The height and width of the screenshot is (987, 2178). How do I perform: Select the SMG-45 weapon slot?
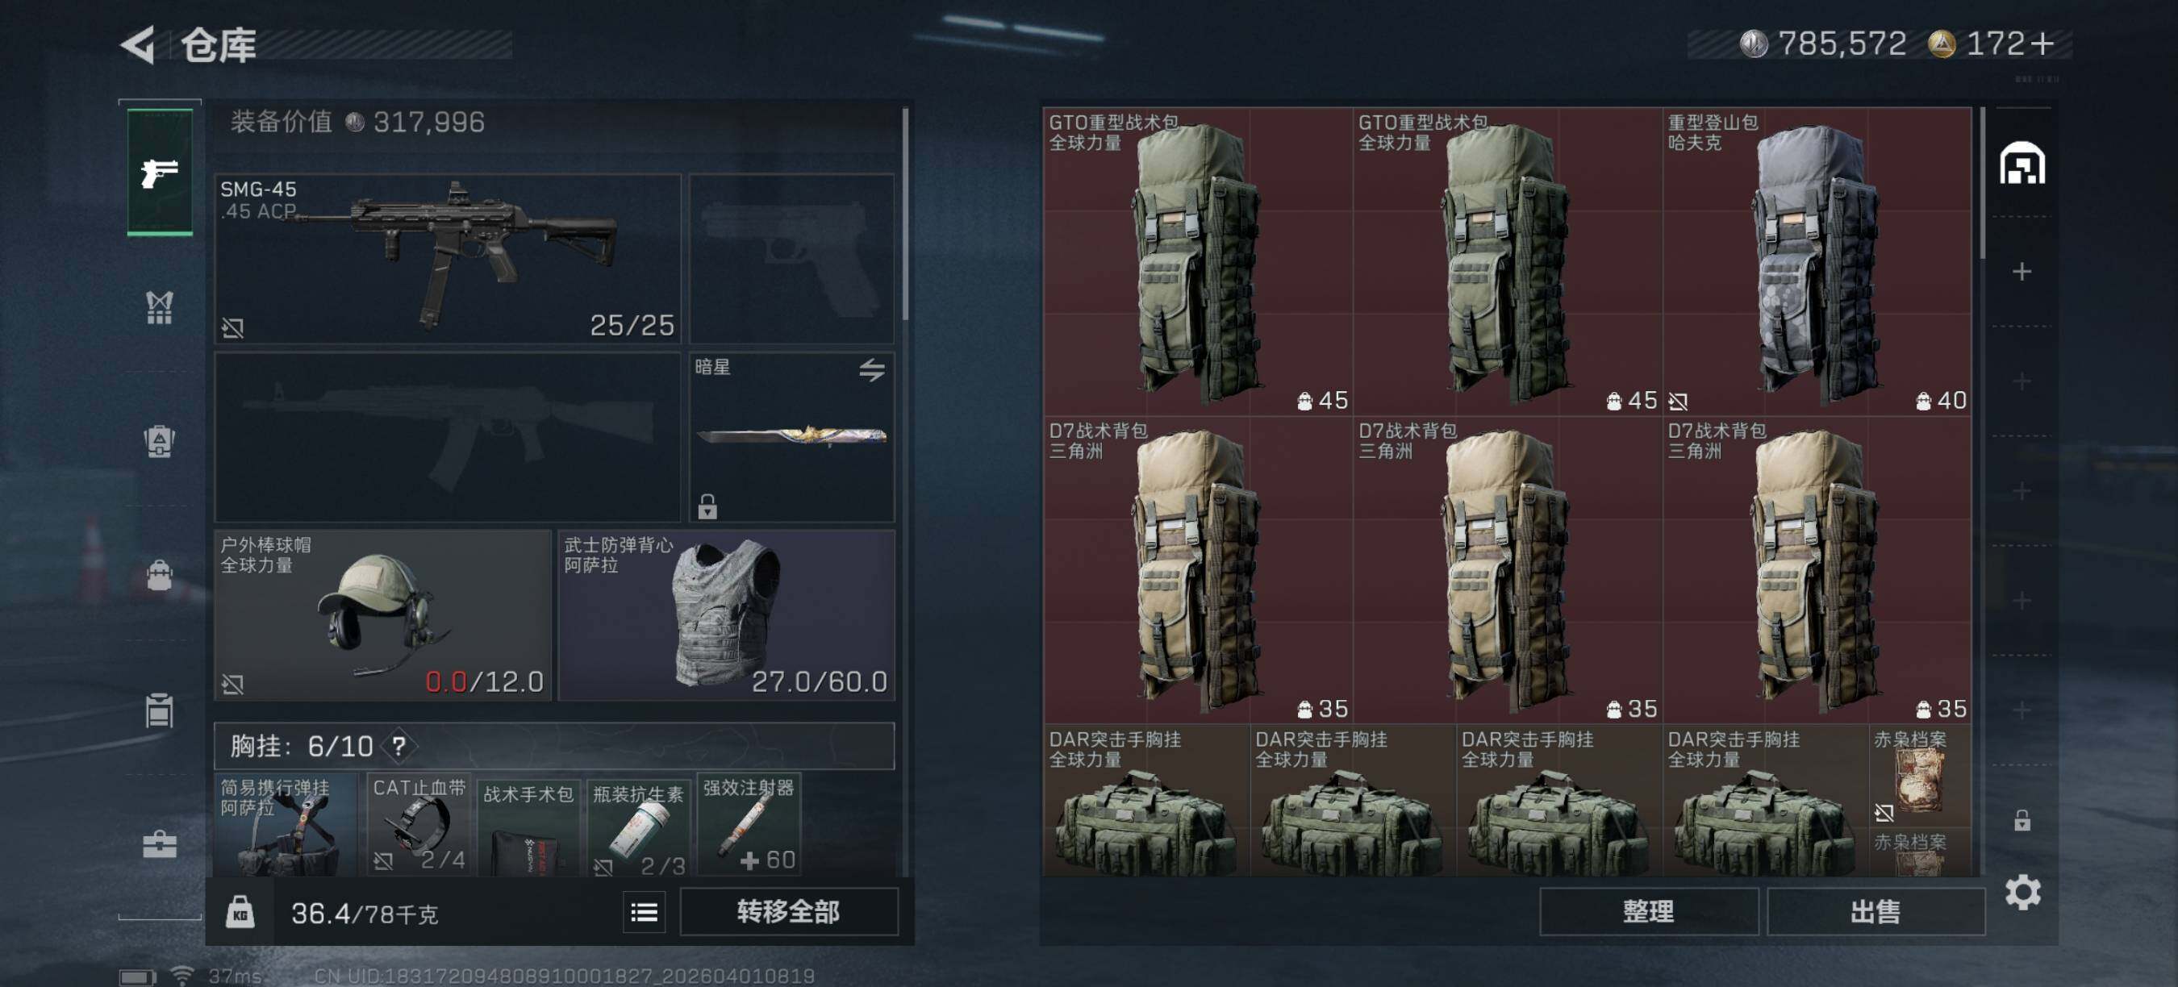pyautogui.click(x=447, y=259)
